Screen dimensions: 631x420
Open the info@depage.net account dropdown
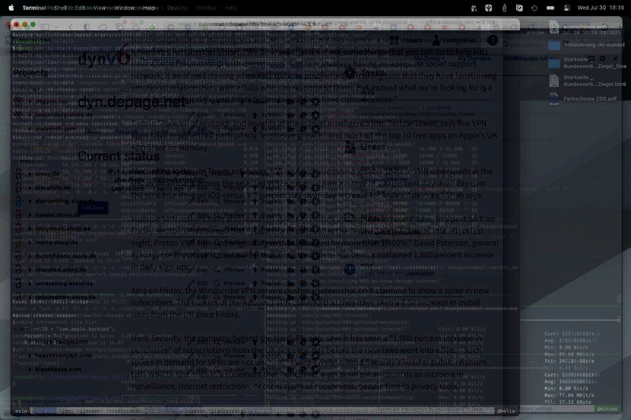tap(529, 59)
